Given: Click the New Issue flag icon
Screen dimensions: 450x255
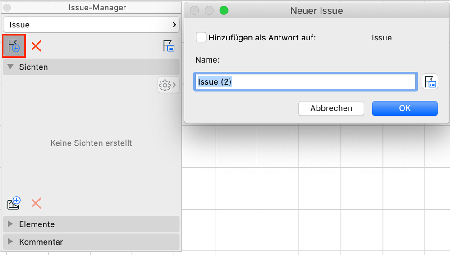Looking at the screenshot, I should (x=14, y=46).
